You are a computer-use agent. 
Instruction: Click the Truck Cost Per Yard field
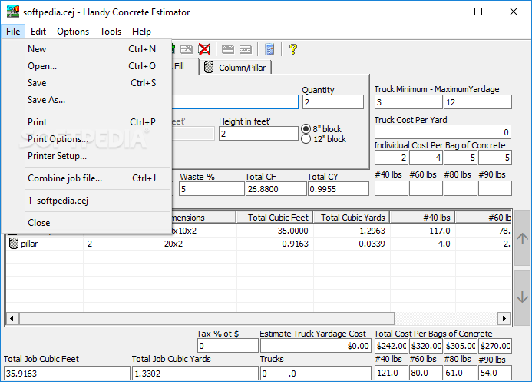pyautogui.click(x=443, y=131)
